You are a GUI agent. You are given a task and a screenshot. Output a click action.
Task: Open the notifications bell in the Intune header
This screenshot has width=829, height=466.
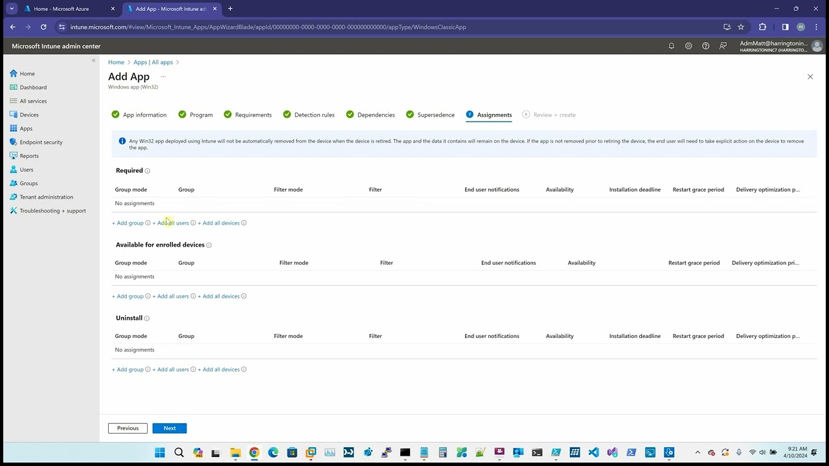click(672, 46)
